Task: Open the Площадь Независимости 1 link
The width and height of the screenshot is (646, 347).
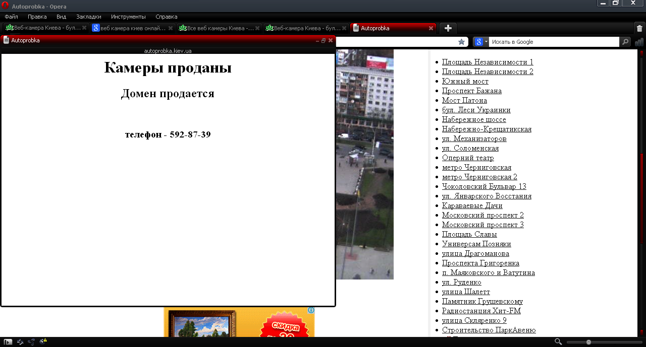Action: tap(488, 62)
